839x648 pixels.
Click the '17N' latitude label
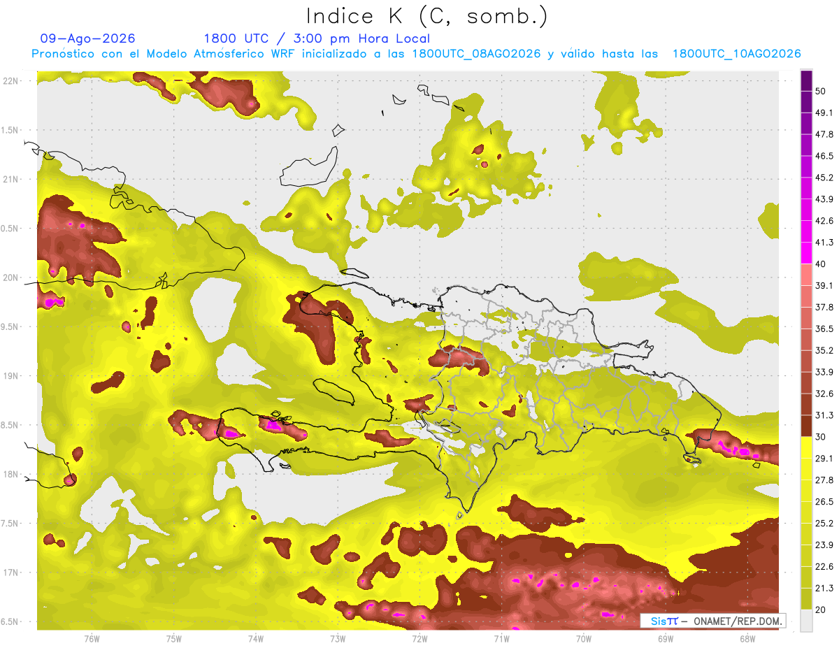11,572
